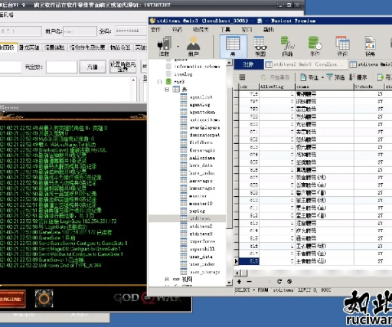The image size is (392, 327).
Task: Click the gear icon in the game server window
Action: coord(44,298)
